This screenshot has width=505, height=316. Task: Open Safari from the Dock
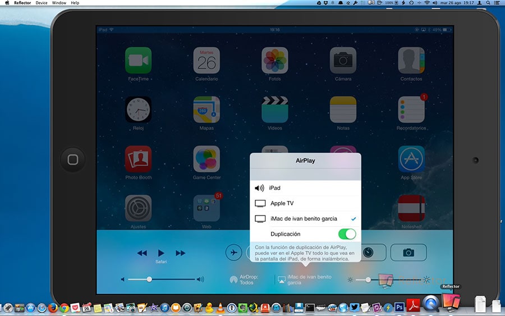42,308
